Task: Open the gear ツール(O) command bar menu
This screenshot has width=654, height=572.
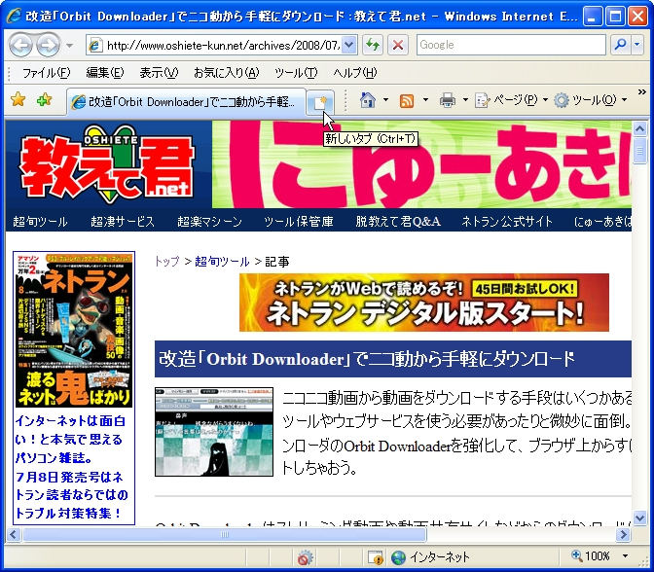Action: (591, 100)
